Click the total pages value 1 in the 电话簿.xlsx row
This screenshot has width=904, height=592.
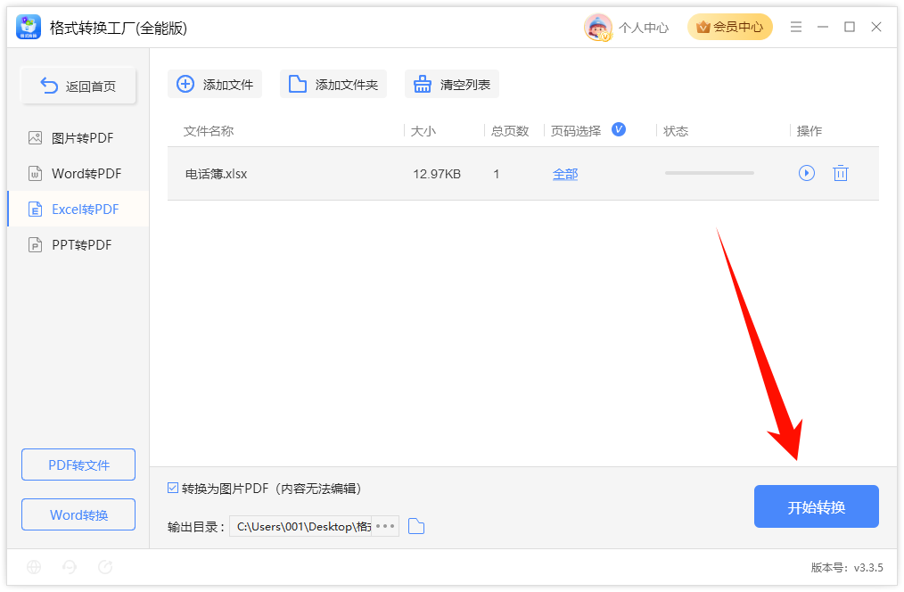coord(496,174)
